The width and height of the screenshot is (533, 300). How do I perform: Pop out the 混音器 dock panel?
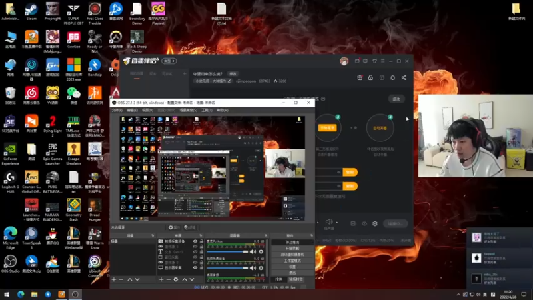click(266, 235)
